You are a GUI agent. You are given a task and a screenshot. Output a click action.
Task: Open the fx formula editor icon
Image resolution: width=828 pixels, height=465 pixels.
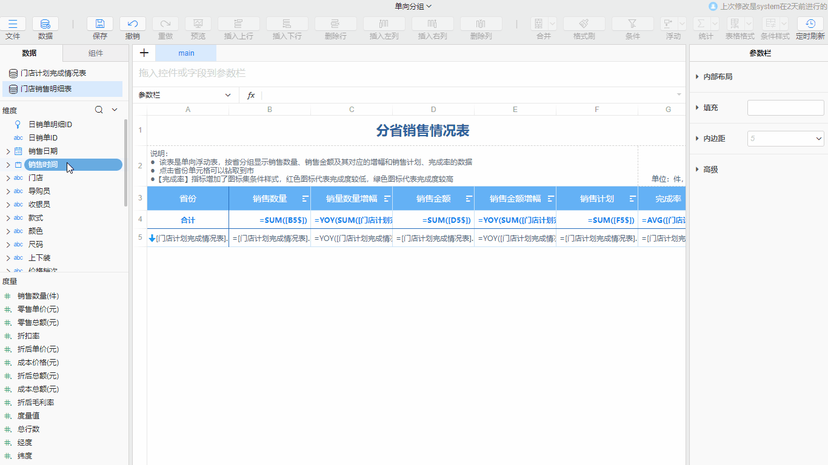(250, 95)
